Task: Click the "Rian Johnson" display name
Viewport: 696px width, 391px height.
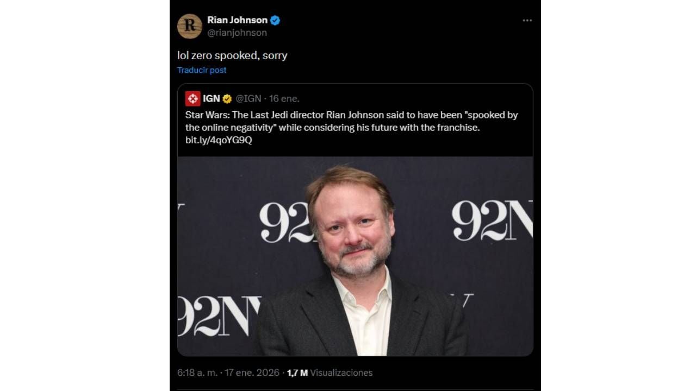Action: click(x=237, y=20)
